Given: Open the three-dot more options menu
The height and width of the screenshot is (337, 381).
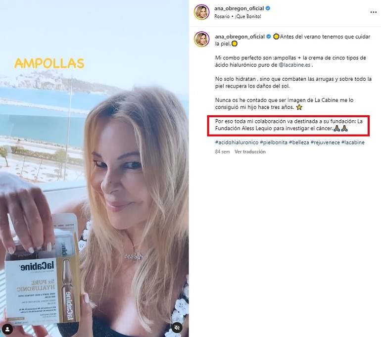Looking at the screenshot, I should (x=373, y=12).
